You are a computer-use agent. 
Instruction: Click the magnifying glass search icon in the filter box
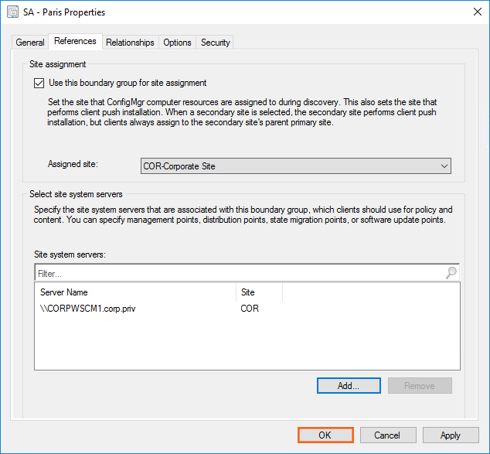point(451,273)
